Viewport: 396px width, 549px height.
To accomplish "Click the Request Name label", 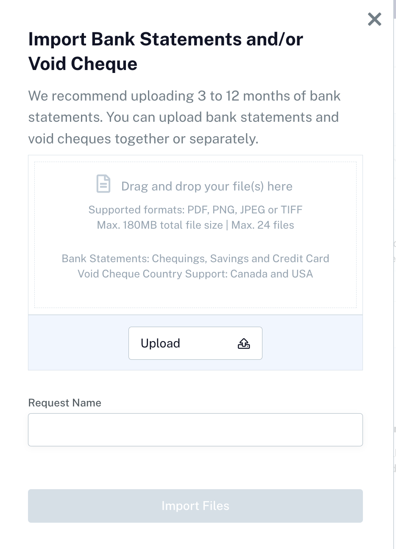I will [x=64, y=403].
